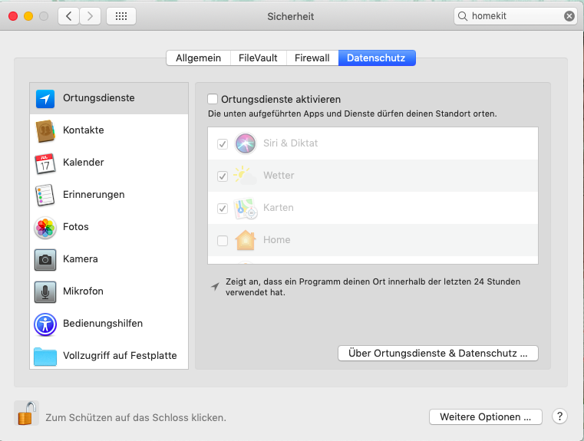Enable the Ortungsdienste aktivieren checkbox
Image resolution: width=584 pixels, height=441 pixels.
213,99
